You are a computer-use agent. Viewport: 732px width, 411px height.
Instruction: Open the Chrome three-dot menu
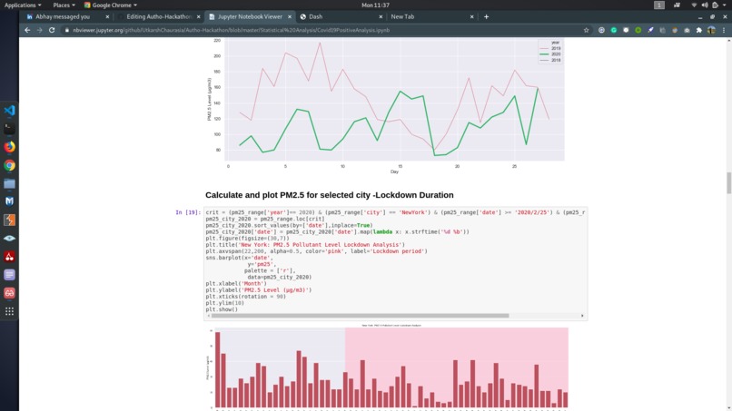pyautogui.click(x=724, y=30)
